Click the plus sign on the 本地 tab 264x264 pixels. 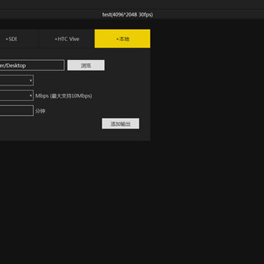117,39
